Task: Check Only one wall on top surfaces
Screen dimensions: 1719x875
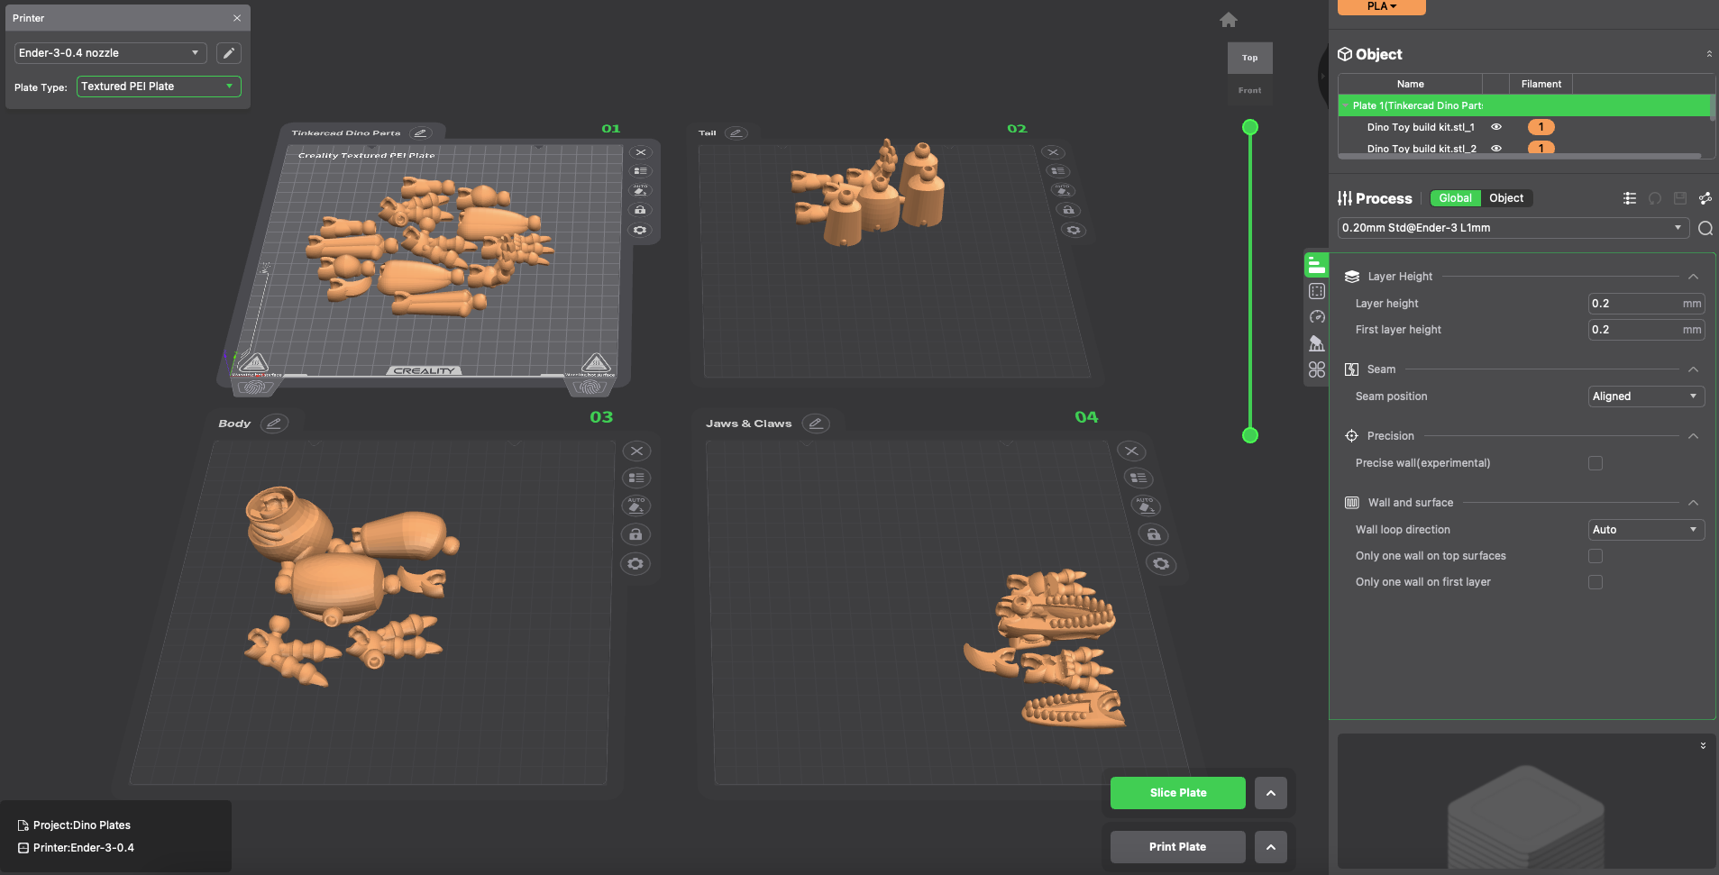Action: coord(1596,556)
